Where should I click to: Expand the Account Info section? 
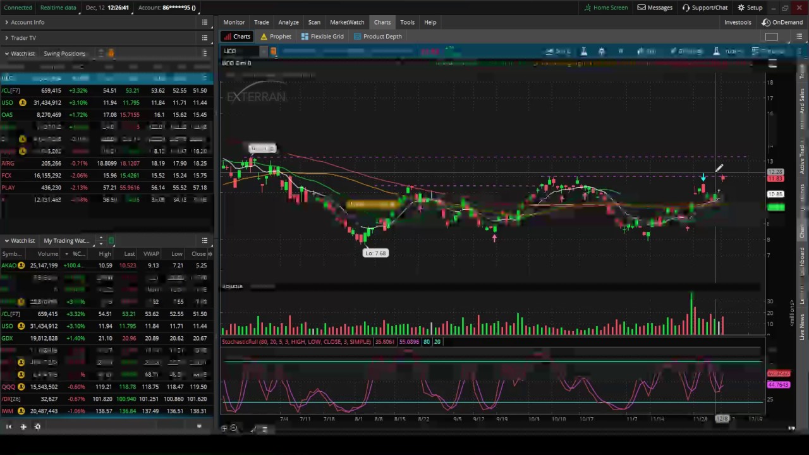[6, 22]
